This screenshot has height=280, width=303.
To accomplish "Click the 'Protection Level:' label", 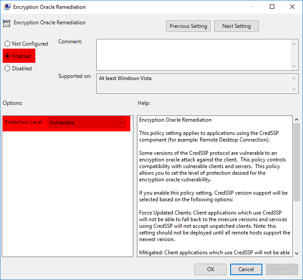I will (x=24, y=122).
